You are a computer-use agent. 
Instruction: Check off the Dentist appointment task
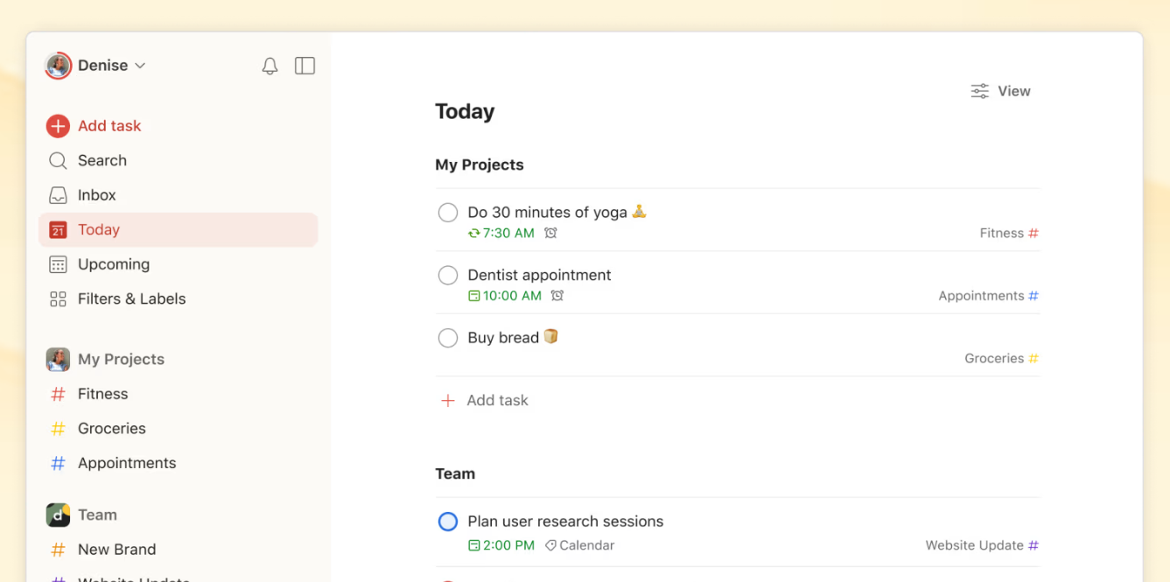(x=448, y=276)
